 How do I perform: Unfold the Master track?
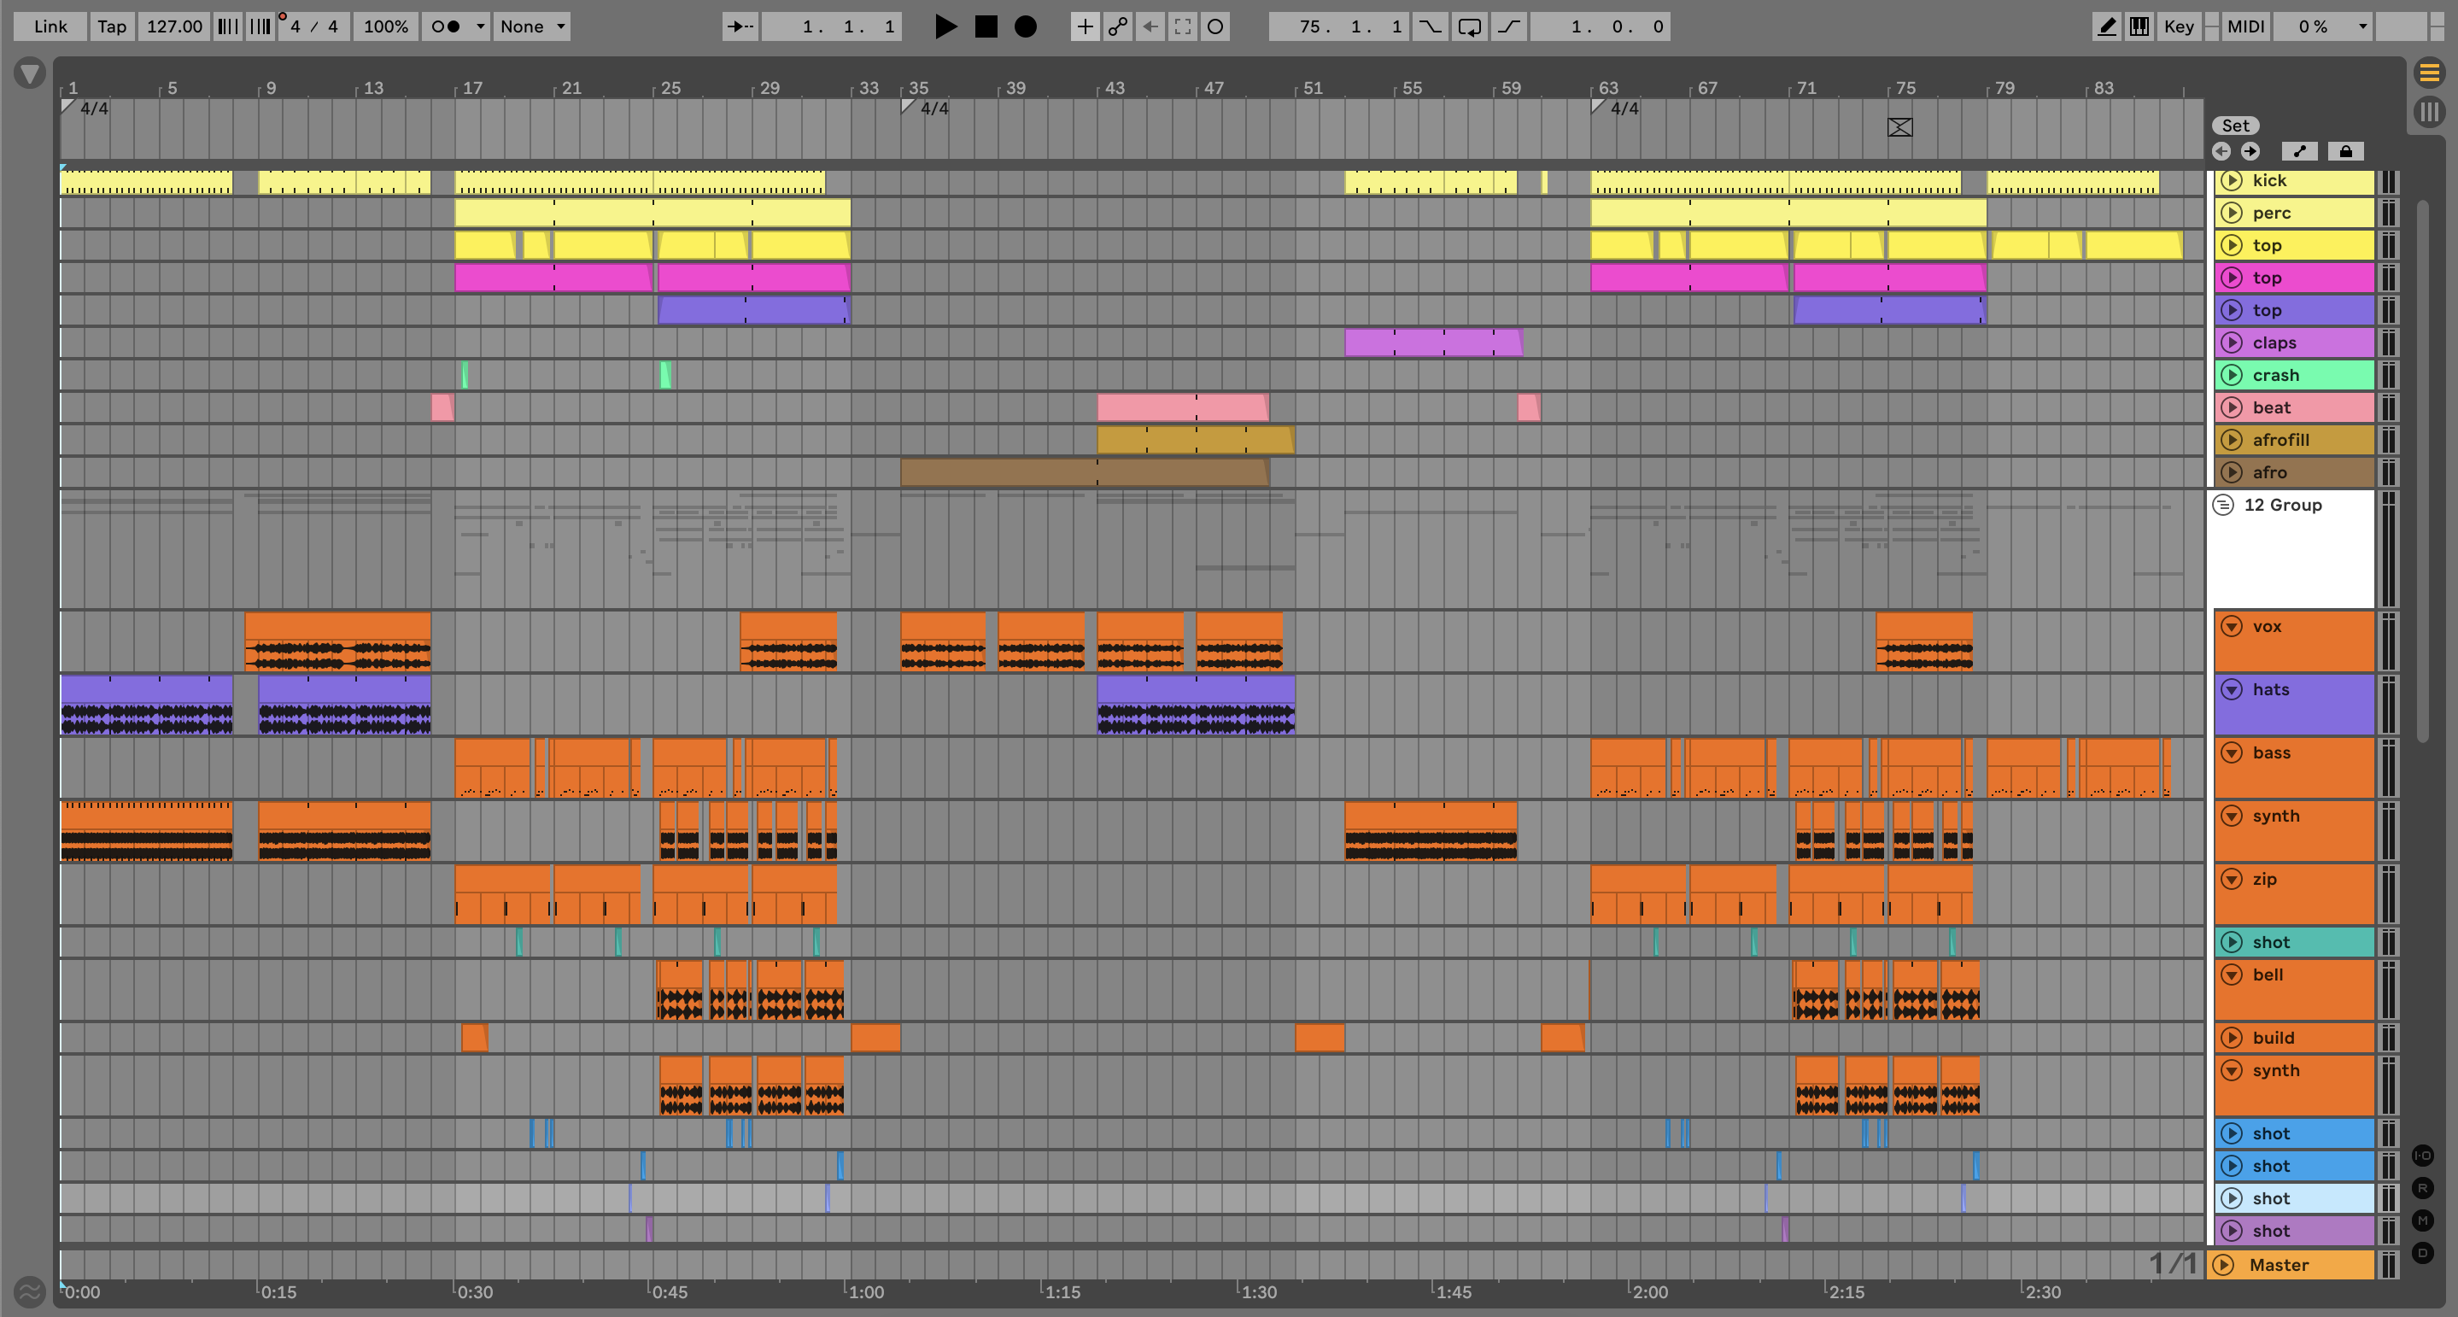(2223, 1265)
